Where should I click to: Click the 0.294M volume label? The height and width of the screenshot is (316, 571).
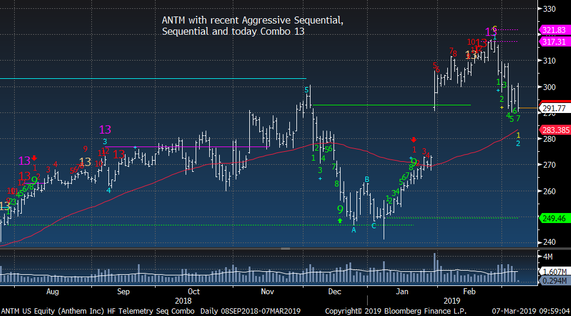point(555,281)
